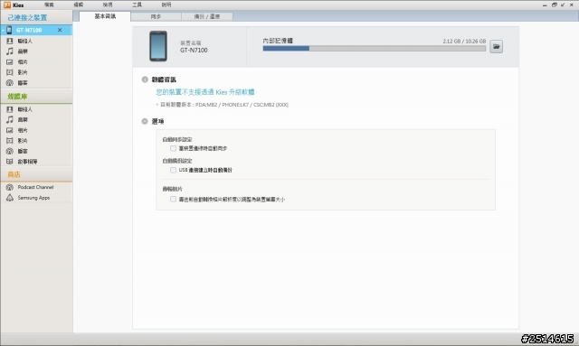Enable USB connection automatic backup checkbox
This screenshot has width=579, height=346.
(173, 170)
